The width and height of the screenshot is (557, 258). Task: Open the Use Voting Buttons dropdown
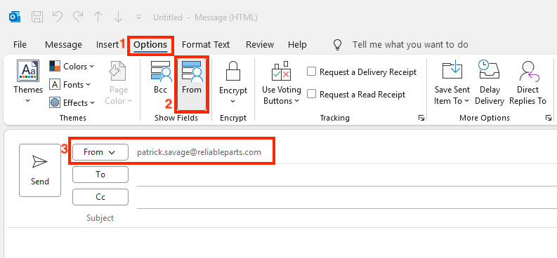[x=282, y=83]
